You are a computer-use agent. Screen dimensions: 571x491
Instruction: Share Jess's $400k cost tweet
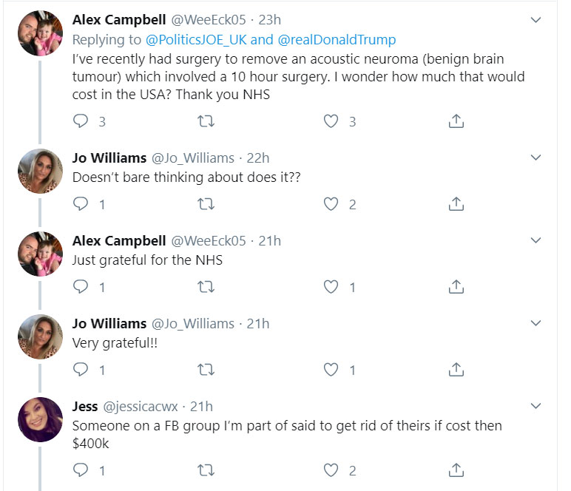click(456, 470)
